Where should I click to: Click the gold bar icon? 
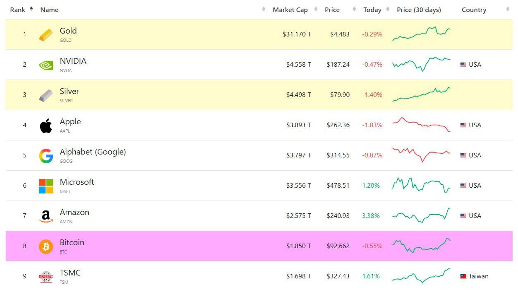click(x=46, y=35)
